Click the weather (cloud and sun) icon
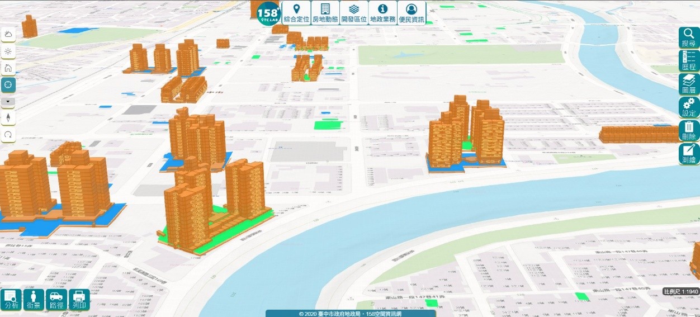 (x=8, y=35)
